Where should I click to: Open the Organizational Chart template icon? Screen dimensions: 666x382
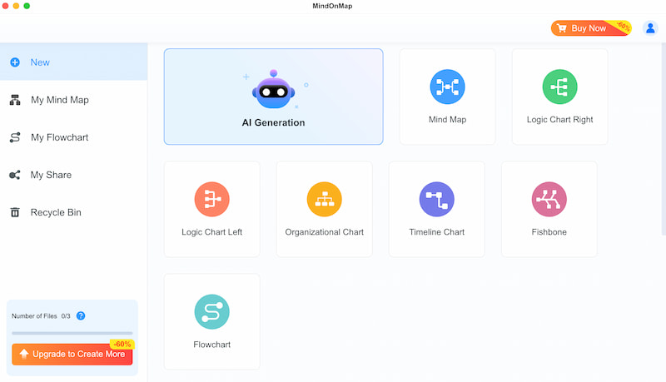pos(324,199)
